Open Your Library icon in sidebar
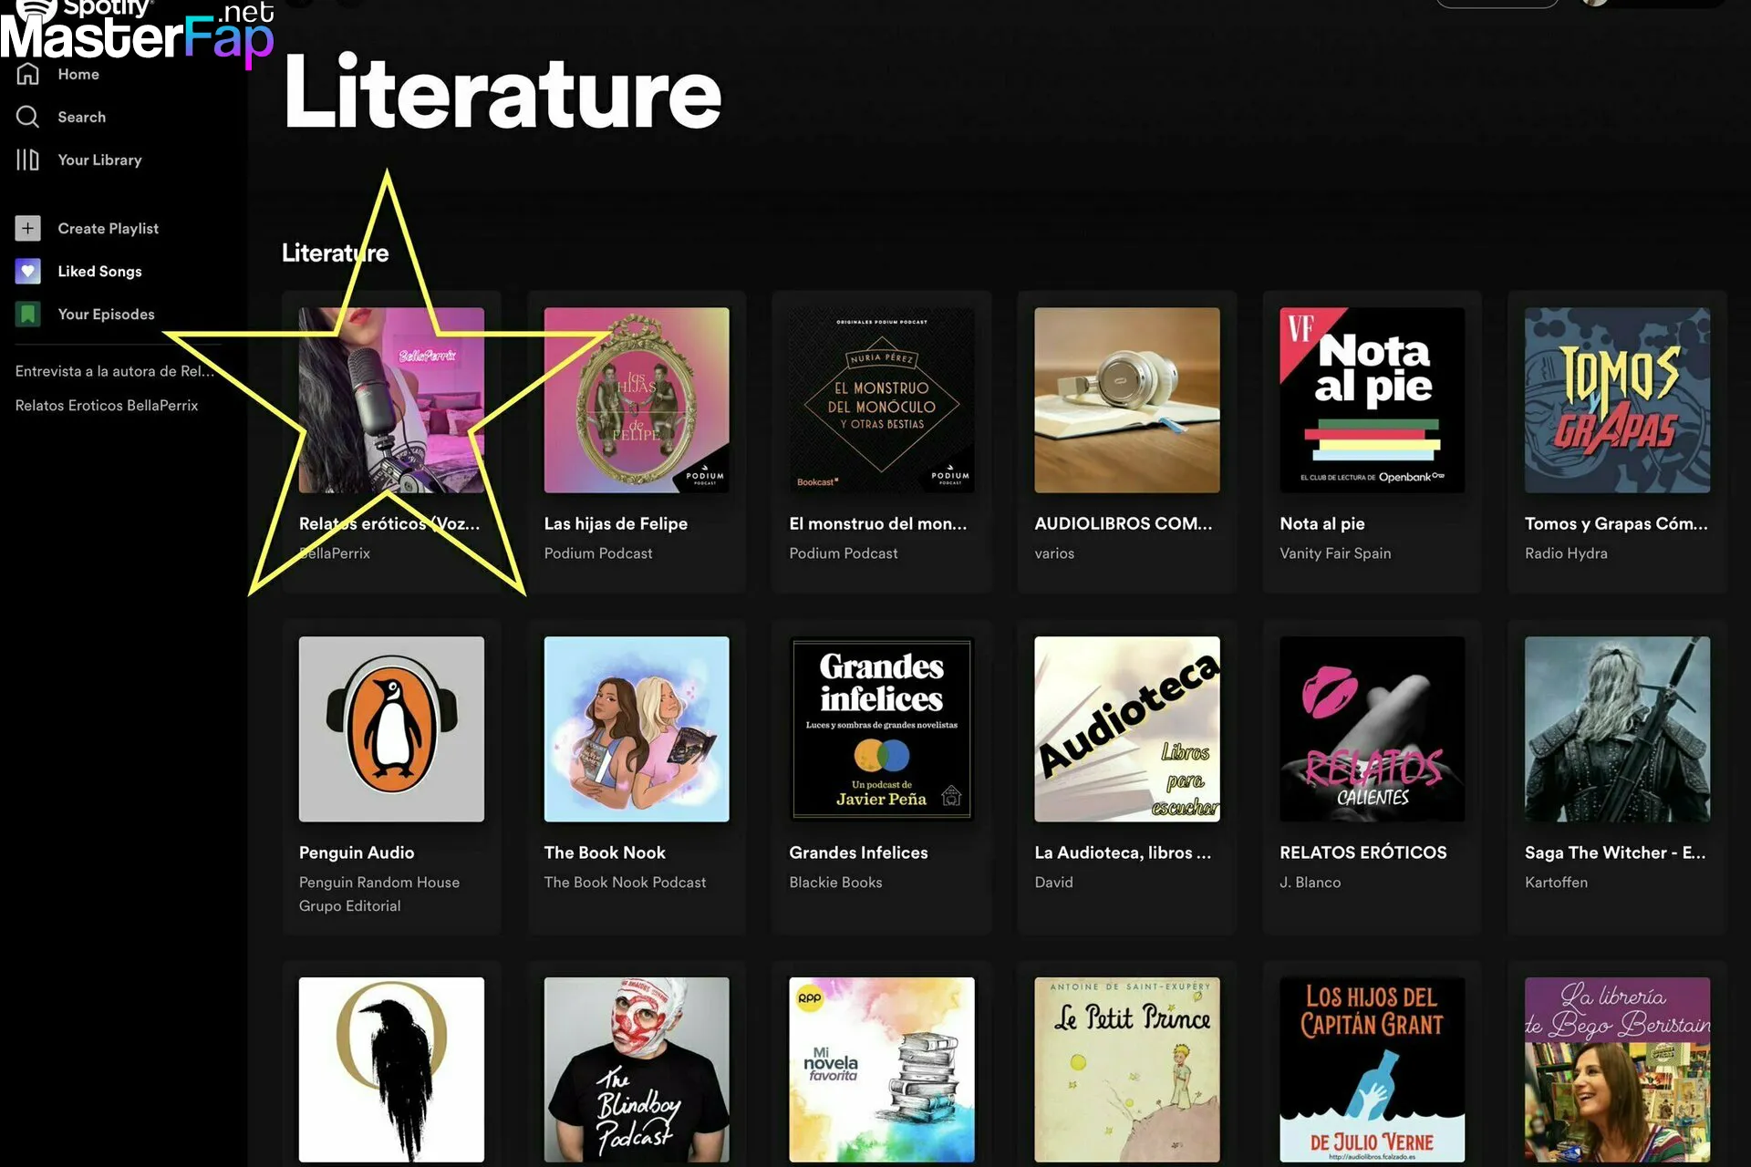This screenshot has width=1751, height=1167. click(27, 160)
